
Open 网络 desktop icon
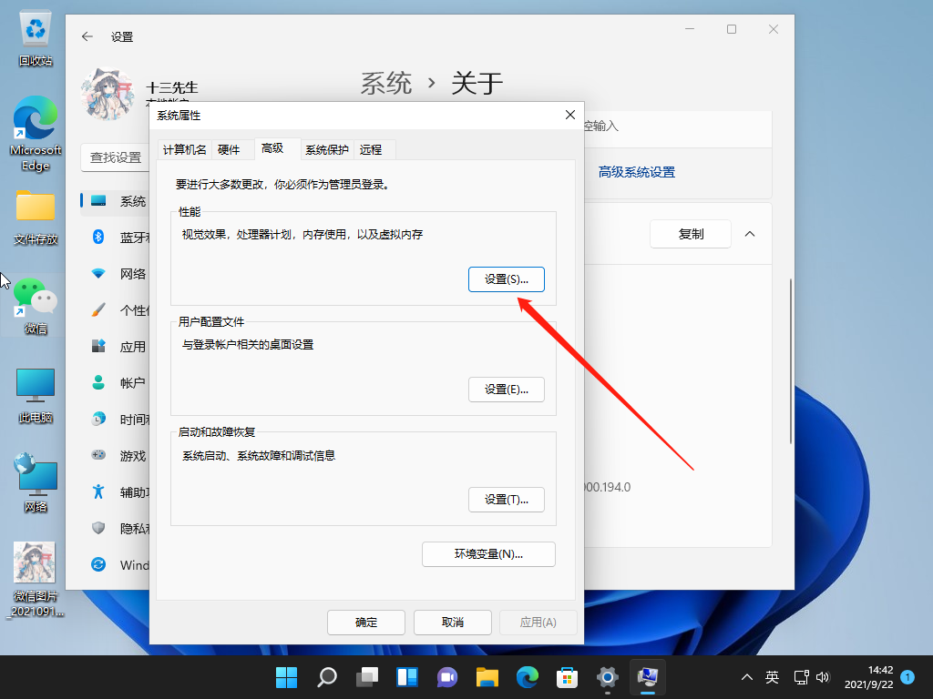(x=36, y=484)
